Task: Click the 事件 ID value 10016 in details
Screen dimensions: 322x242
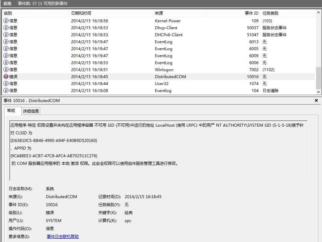Action: [52, 205]
